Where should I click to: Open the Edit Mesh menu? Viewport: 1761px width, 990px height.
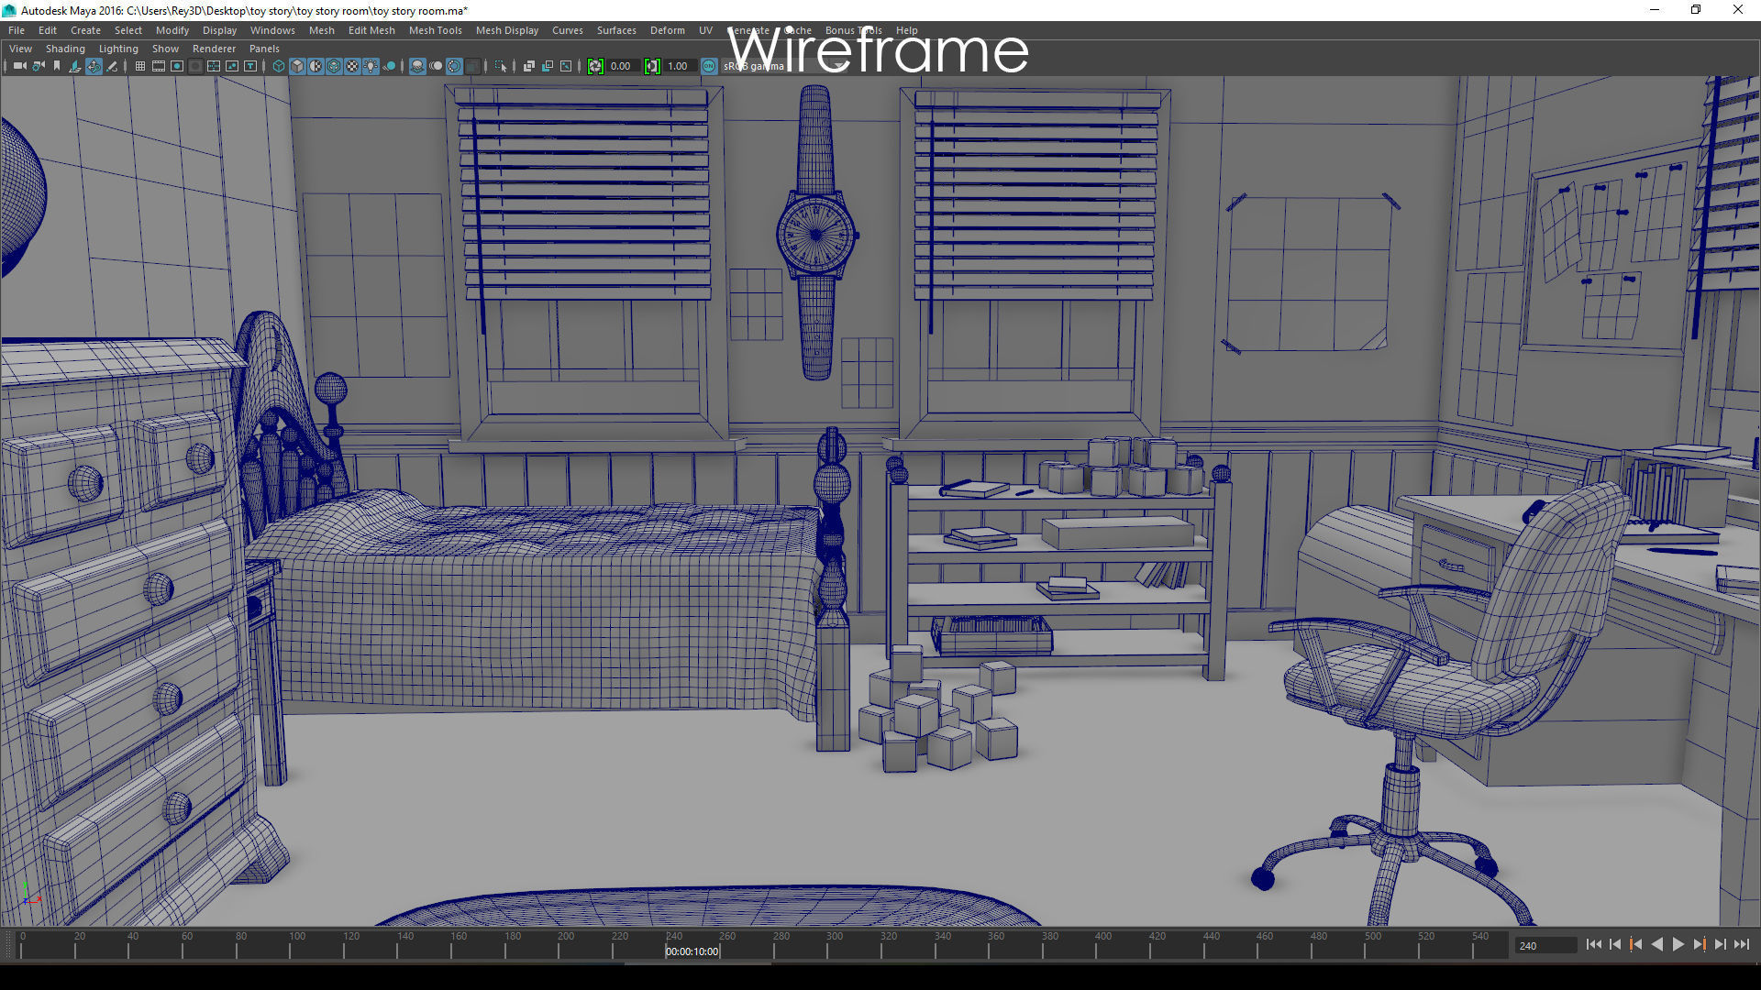(x=371, y=30)
